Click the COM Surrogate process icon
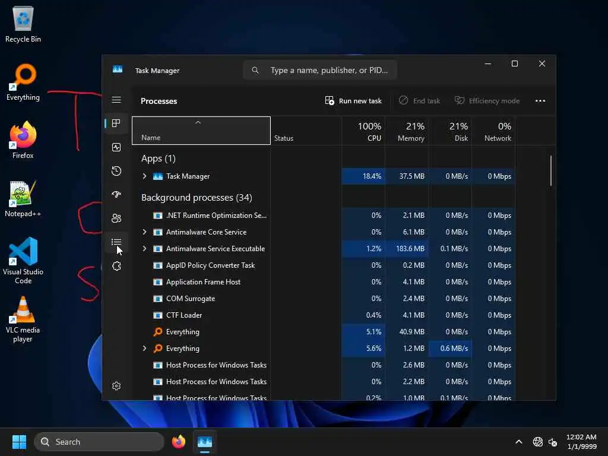The height and width of the screenshot is (456, 608). click(158, 299)
